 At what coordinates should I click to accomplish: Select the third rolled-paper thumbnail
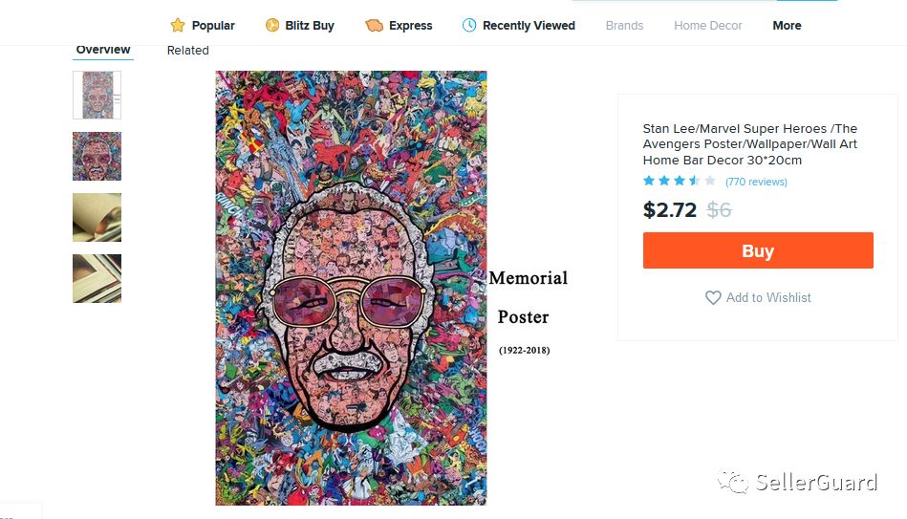point(97,217)
